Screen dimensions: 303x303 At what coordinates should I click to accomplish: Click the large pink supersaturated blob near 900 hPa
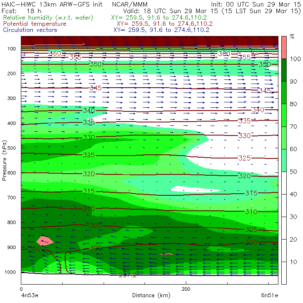45,241
